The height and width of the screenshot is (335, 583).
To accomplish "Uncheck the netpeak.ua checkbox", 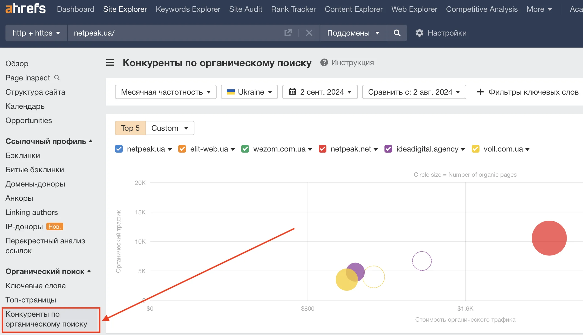I will [119, 149].
